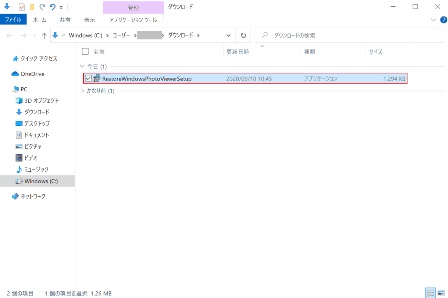Go back with the Back arrow
Screen dimensions: 448x298
click(x=9, y=35)
